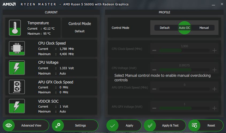
Task: Select Default control mode
Action: (x=164, y=28)
